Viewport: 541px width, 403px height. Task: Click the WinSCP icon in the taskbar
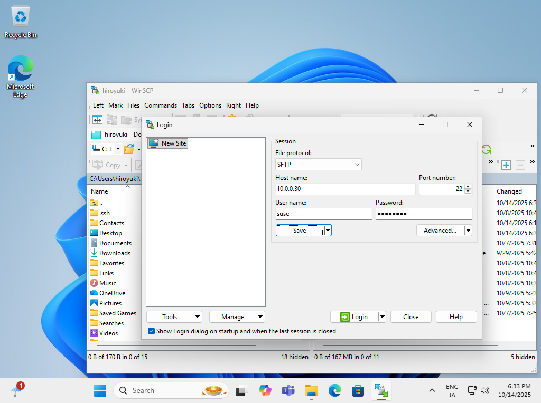click(381, 390)
